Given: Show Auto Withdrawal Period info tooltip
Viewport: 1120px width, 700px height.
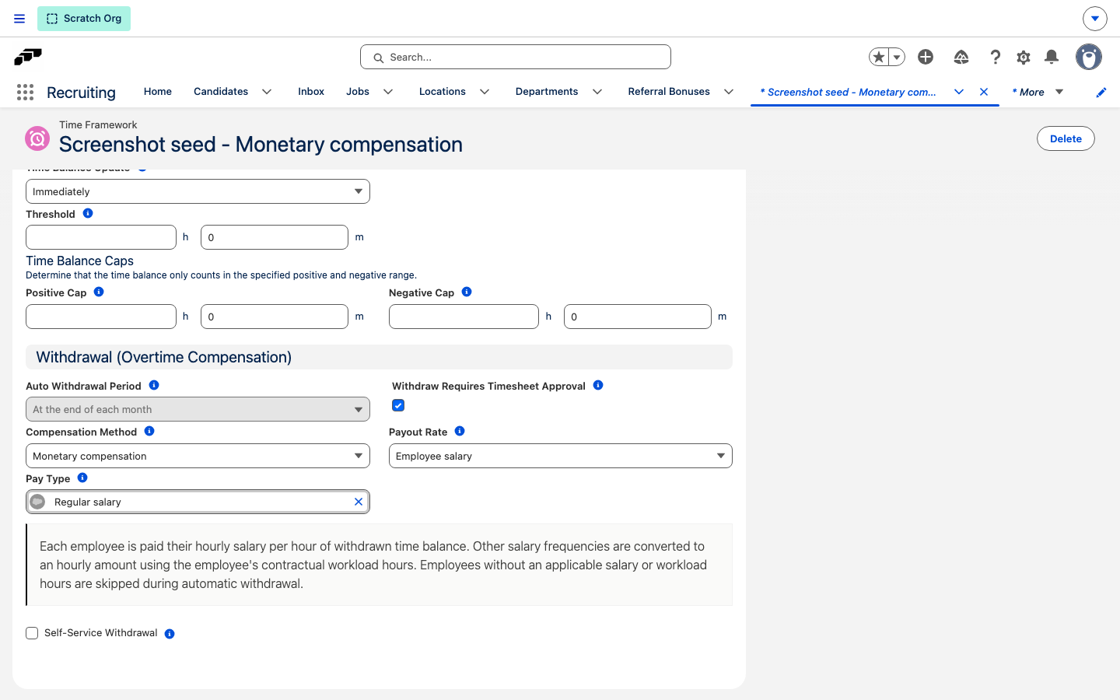Looking at the screenshot, I should point(154,385).
